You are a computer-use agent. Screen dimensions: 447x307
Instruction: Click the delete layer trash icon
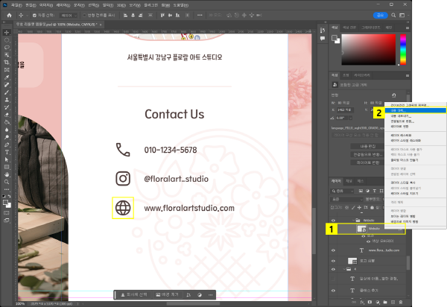tap(401, 302)
